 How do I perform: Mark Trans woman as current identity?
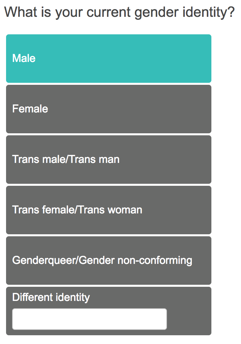[108, 210]
